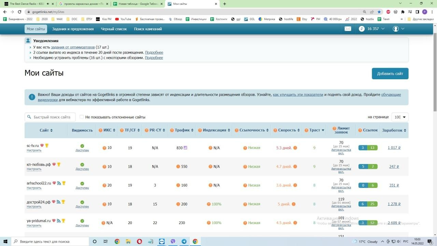Click green links count 25 for дострой24.рф
Viewport: 437px width, 246px height.
[x=372, y=204]
